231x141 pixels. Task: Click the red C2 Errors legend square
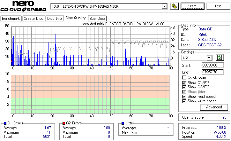point(64,123)
